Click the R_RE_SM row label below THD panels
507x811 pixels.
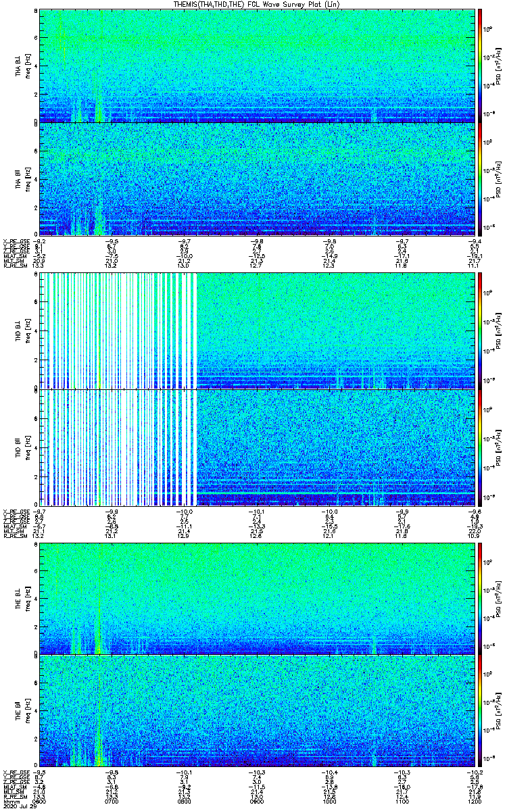click(x=14, y=536)
